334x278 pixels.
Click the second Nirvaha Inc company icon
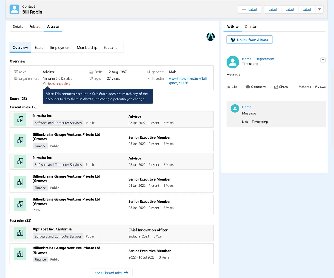coord(20,161)
